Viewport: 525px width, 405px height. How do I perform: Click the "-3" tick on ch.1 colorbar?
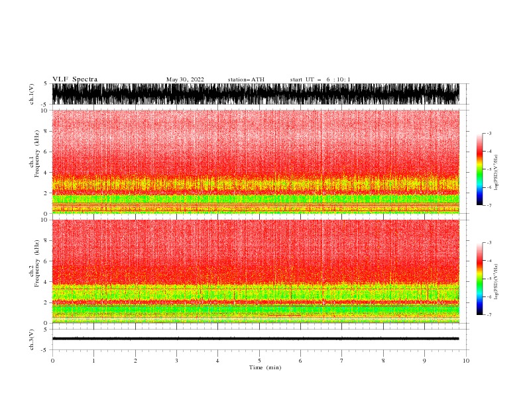click(489, 133)
